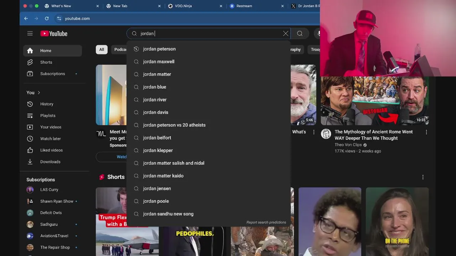Clear the search box with the X icon
Screen dimensions: 456x256
pos(286,33)
